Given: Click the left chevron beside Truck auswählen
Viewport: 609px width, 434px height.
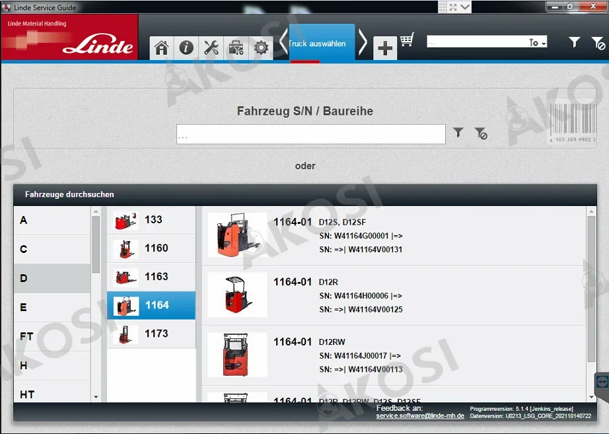Looking at the screenshot, I should point(283,41).
